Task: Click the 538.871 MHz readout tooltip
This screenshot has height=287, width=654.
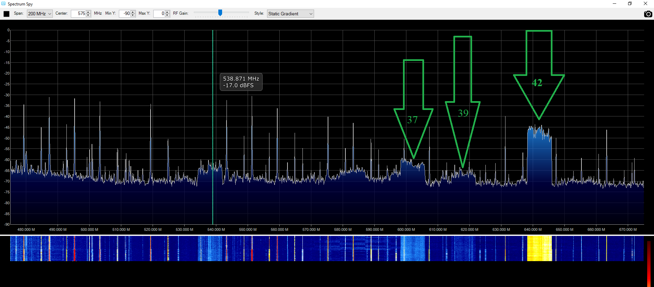Action: [x=241, y=82]
